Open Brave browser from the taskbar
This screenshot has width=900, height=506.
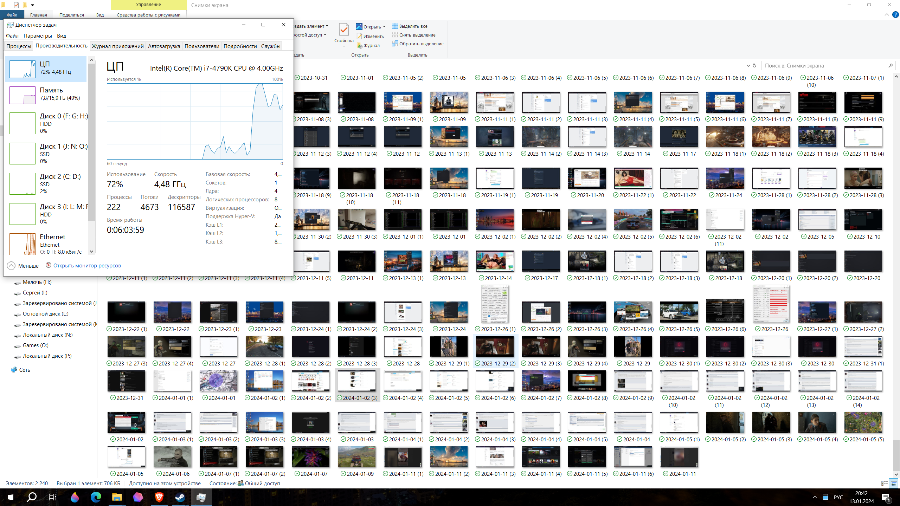(159, 497)
